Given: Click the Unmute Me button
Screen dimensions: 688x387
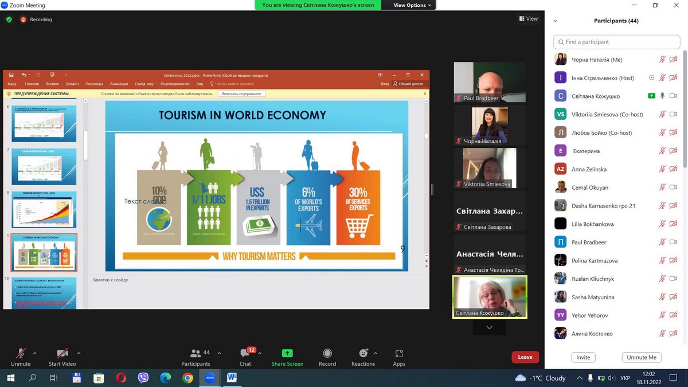Looking at the screenshot, I should tap(642, 357).
